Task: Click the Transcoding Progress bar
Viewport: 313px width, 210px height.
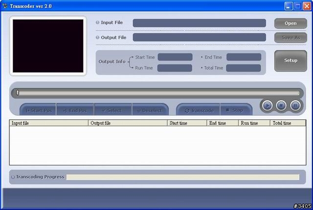Action: 182,177
